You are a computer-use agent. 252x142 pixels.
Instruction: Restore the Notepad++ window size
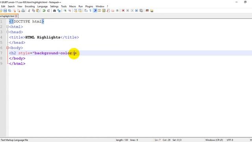[x=245, y=2]
